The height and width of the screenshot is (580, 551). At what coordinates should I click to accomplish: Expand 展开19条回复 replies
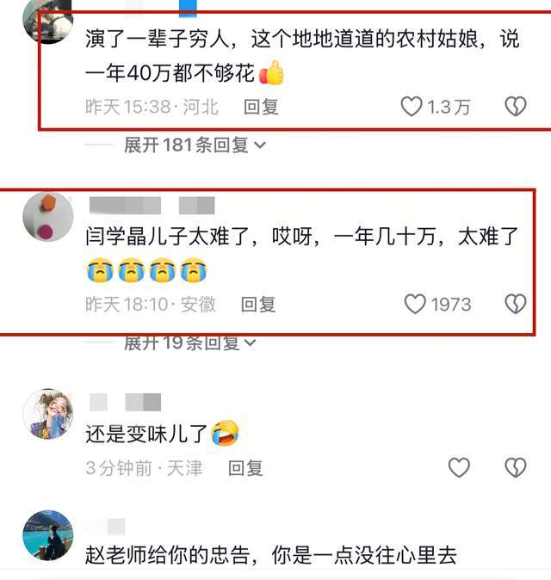[189, 342]
